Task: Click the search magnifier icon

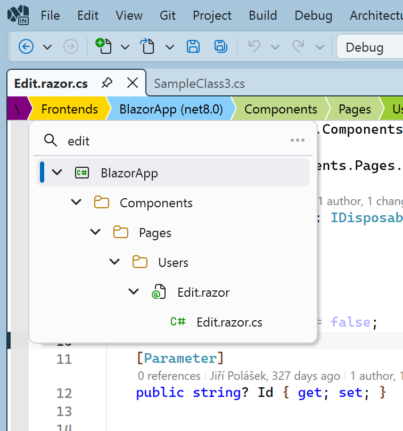Action: (x=51, y=140)
